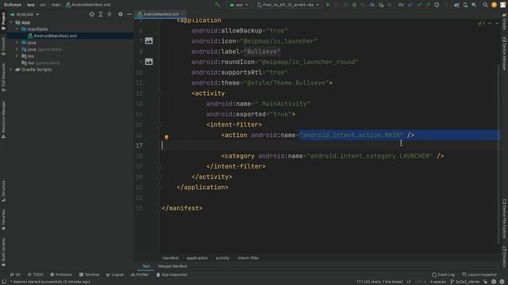
Task: Open the Layout Inspector button
Action: (479, 275)
